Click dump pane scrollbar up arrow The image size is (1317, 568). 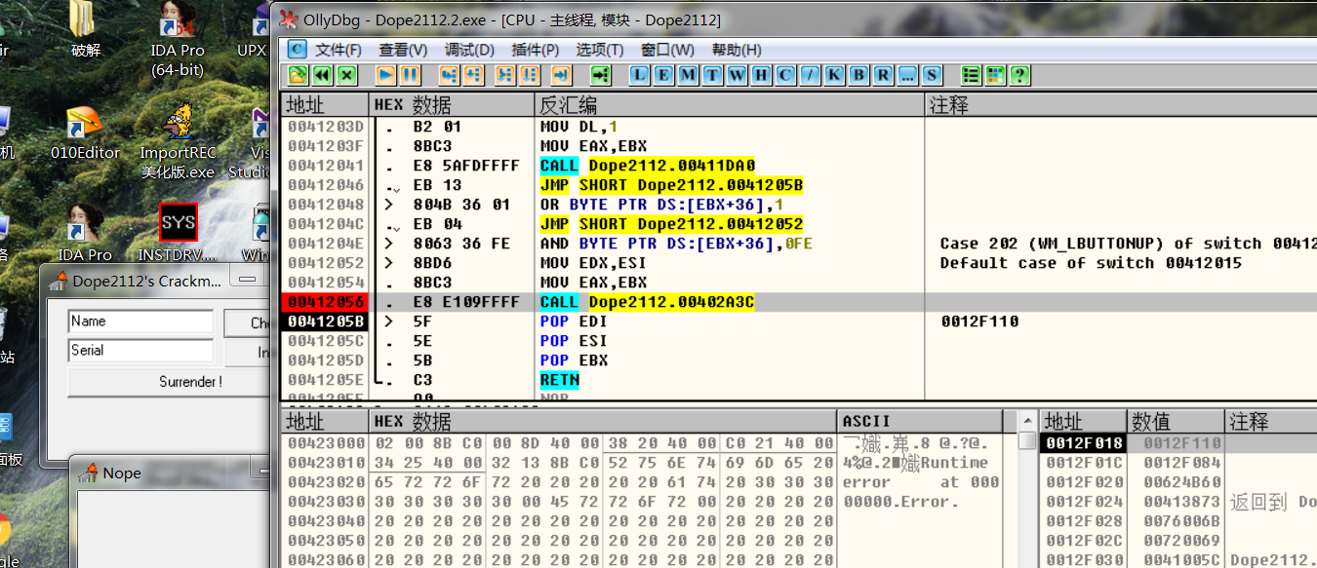coord(1026,422)
